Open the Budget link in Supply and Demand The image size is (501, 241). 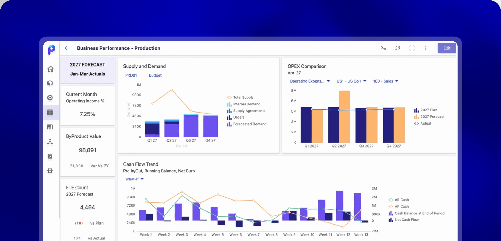(155, 75)
